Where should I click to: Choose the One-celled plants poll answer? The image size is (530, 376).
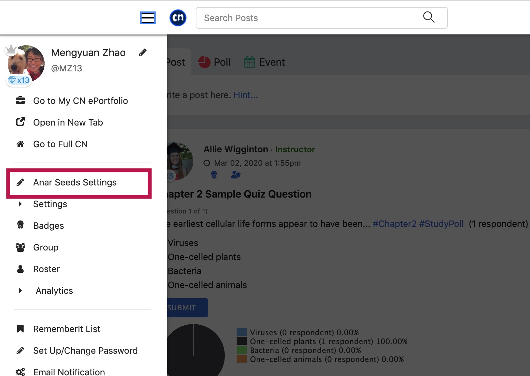(204, 257)
